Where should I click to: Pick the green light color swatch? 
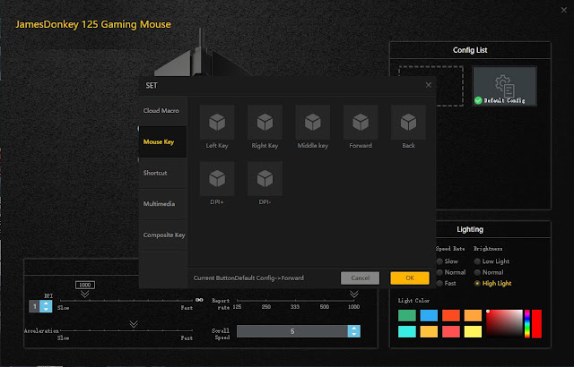coord(407,315)
